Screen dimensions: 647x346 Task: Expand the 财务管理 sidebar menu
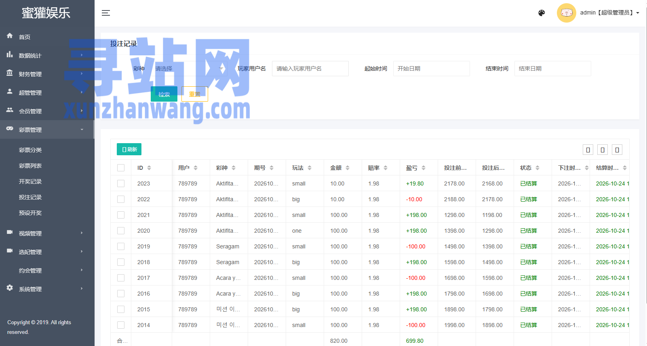(47, 74)
